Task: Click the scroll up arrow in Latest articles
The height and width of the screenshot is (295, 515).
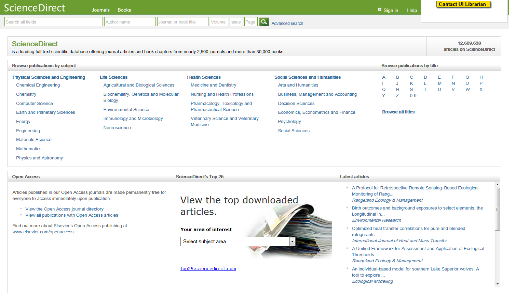Action: [x=498, y=185]
